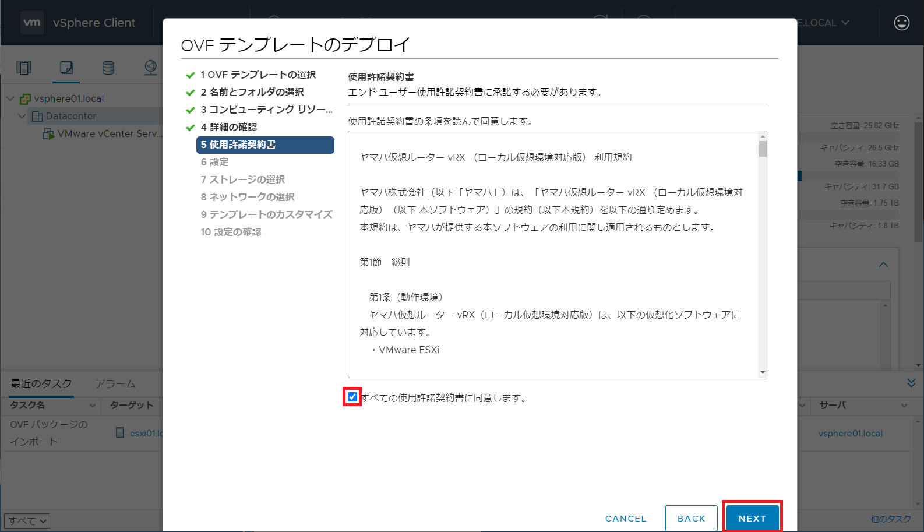Click the NEXT button
Image resolution: width=924 pixels, height=532 pixels.
click(752, 518)
